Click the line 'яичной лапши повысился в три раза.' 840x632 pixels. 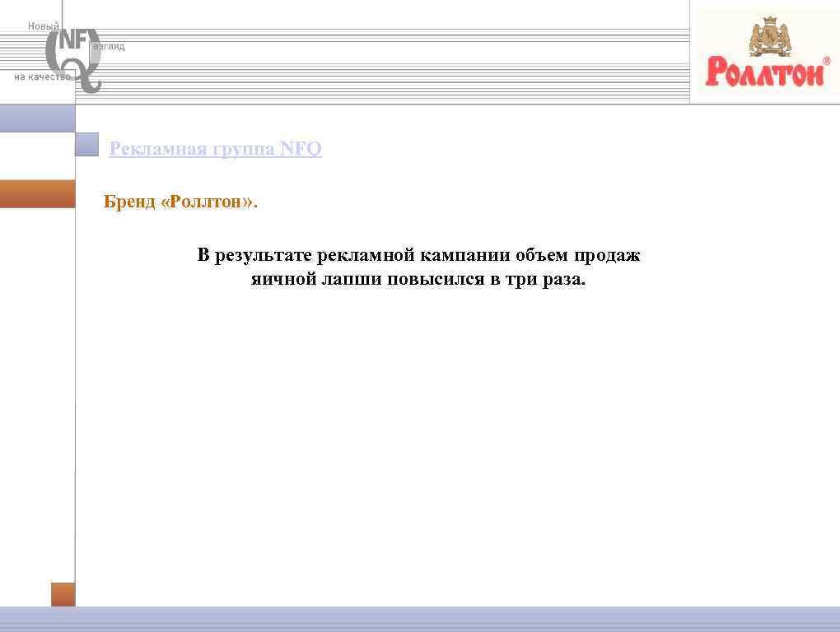418,279
